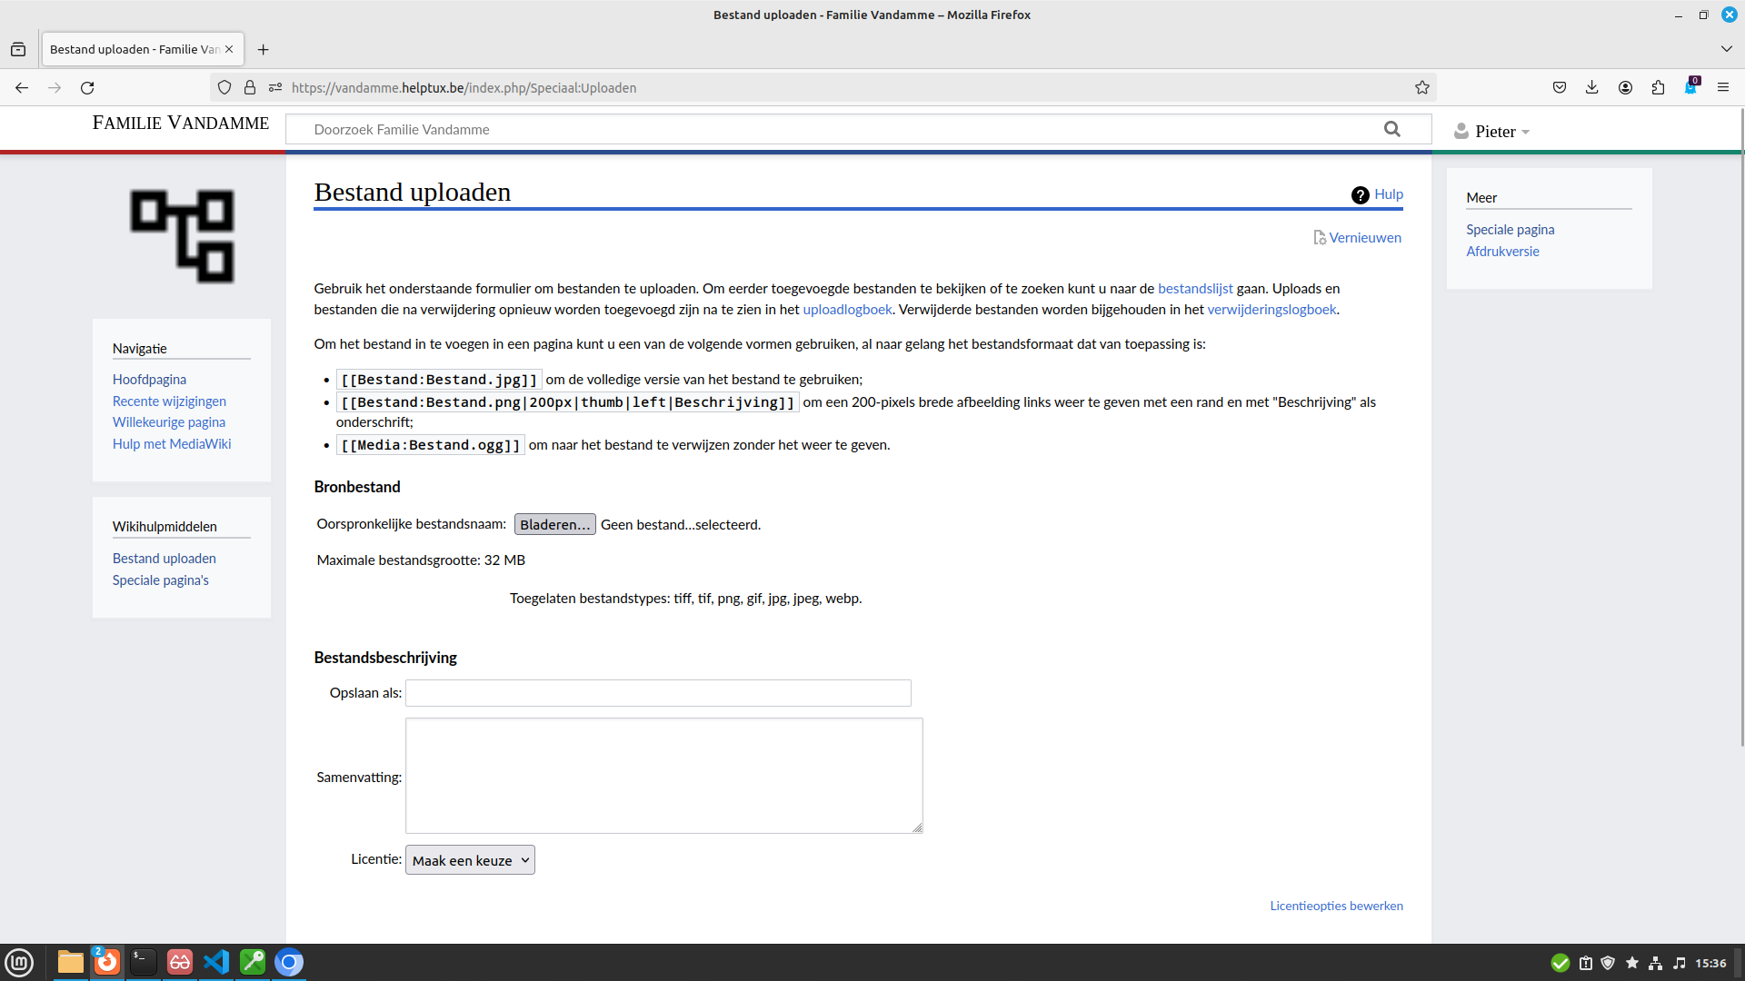Open the Downloads panel in the toolbar

[x=1591, y=87]
